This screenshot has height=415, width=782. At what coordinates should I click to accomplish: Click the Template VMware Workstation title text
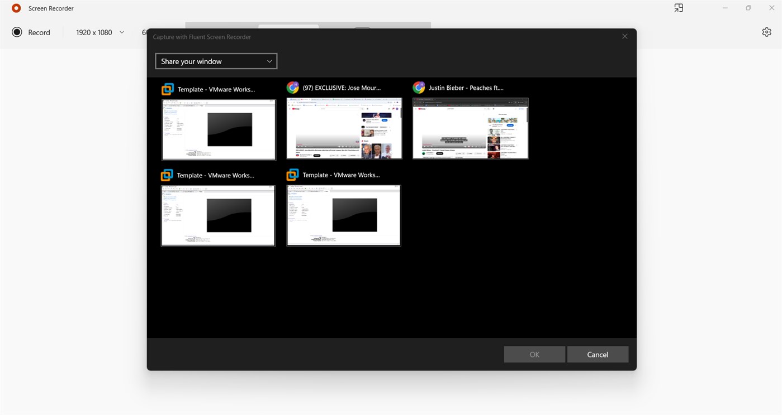pyautogui.click(x=216, y=89)
